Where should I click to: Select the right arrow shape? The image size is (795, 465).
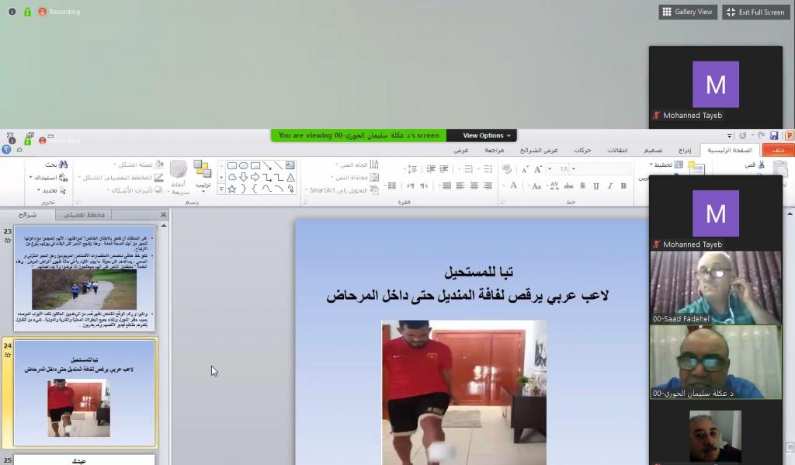pyautogui.click(x=255, y=177)
